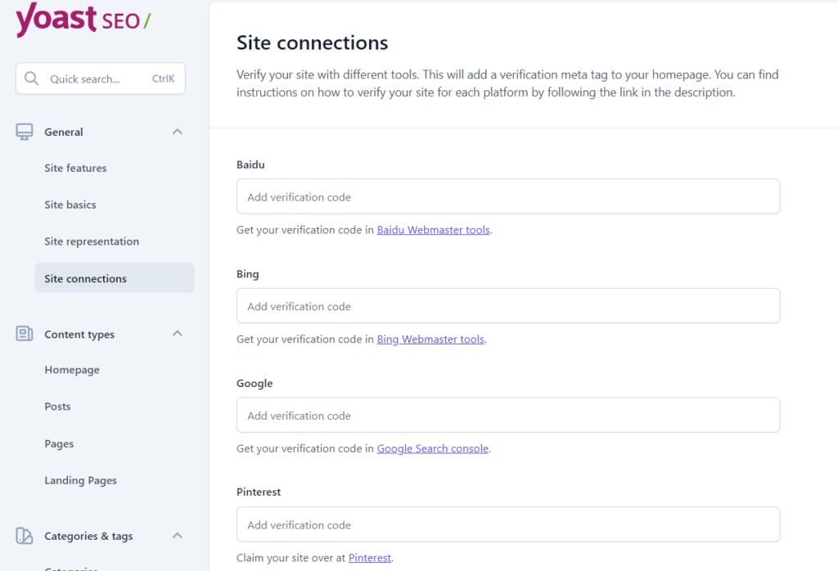Click the Content types section label
This screenshot has width=838, height=571.
click(79, 335)
